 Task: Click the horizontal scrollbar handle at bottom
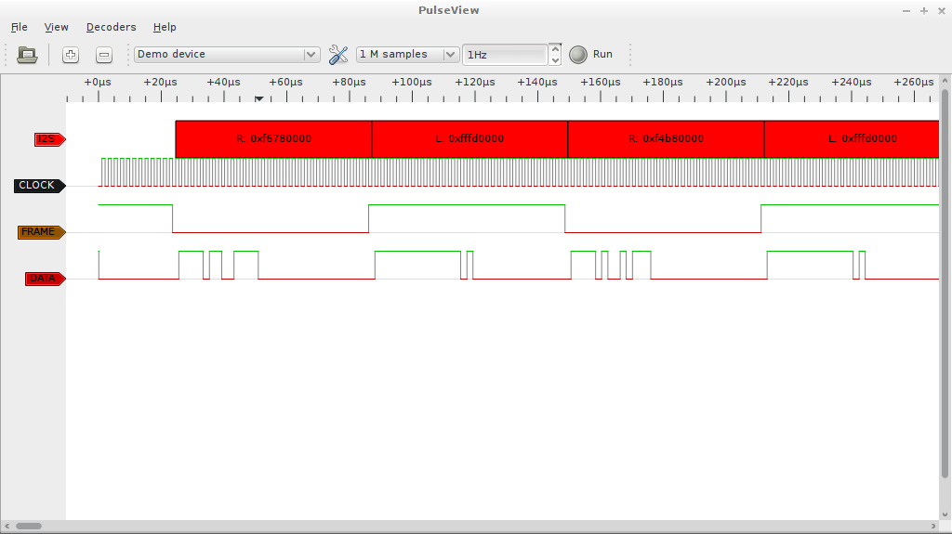click(x=28, y=527)
